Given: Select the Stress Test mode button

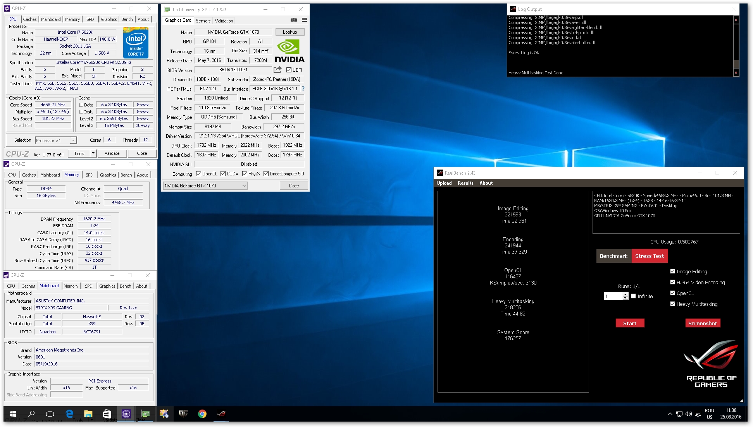Looking at the screenshot, I should [650, 256].
